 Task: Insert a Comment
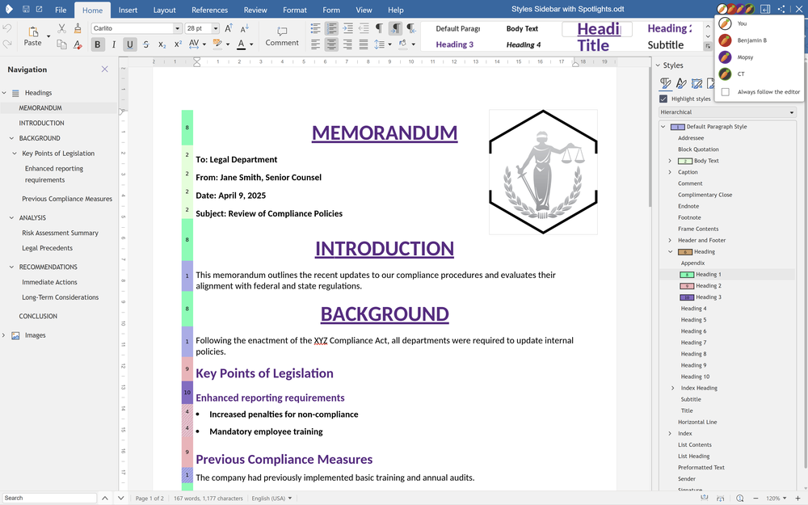[282, 36]
